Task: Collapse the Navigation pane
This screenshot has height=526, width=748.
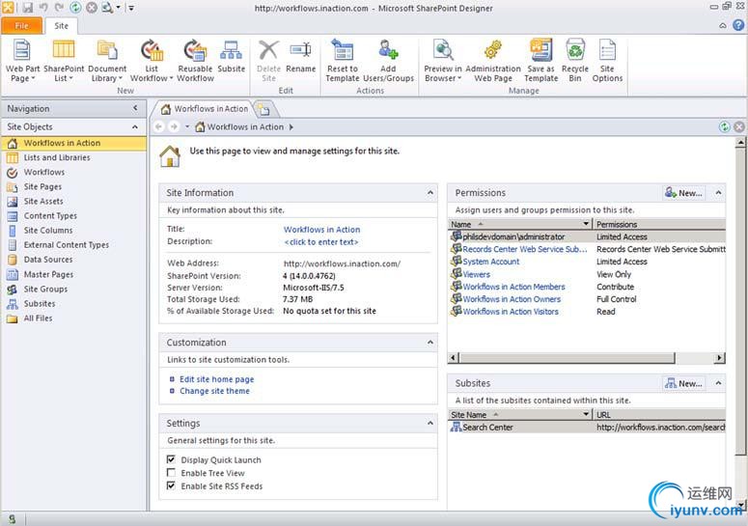Action: [x=135, y=108]
